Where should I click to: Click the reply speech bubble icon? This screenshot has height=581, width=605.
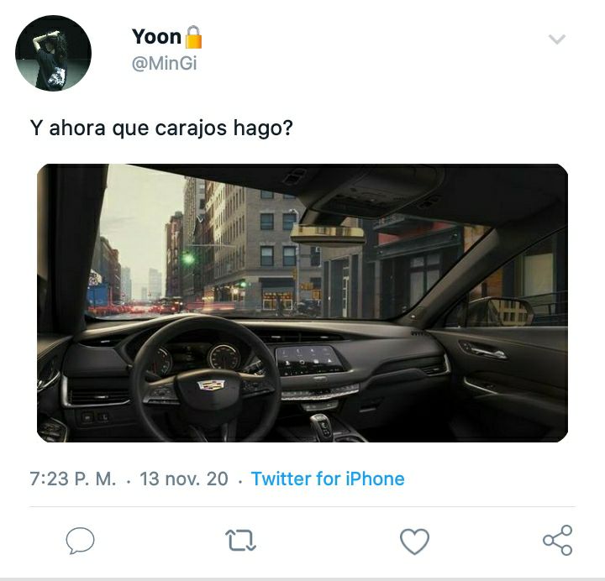(x=81, y=540)
